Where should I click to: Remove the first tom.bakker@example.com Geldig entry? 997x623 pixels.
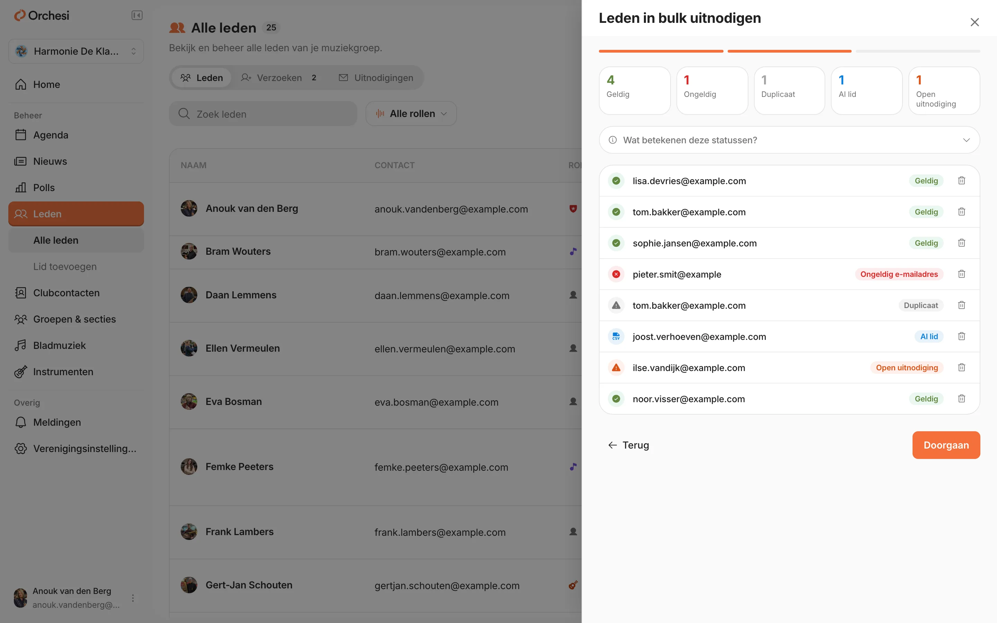(961, 212)
